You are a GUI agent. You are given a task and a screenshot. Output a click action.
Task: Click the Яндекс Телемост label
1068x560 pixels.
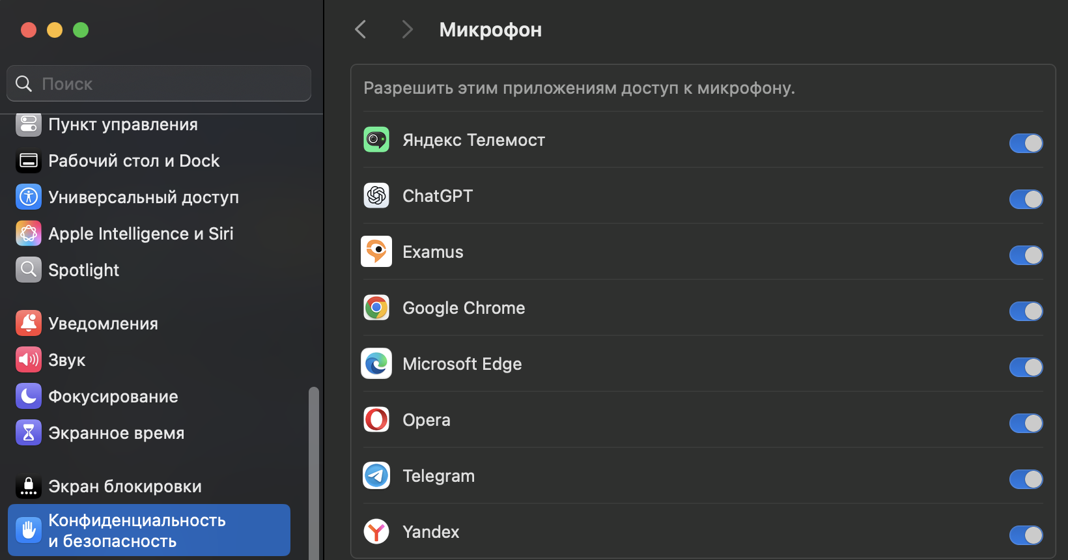(x=473, y=140)
